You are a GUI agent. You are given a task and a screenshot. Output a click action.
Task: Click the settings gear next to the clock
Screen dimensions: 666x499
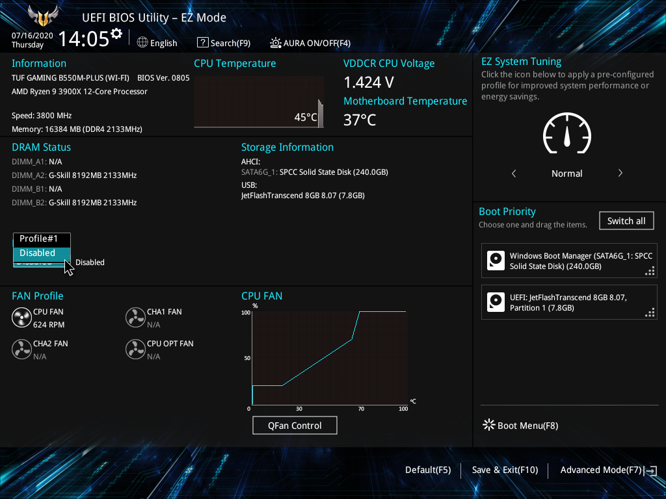point(116,34)
